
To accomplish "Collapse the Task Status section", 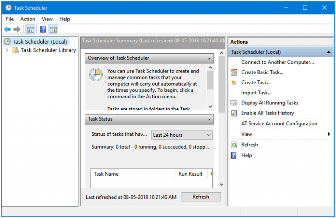I will tap(210, 119).
